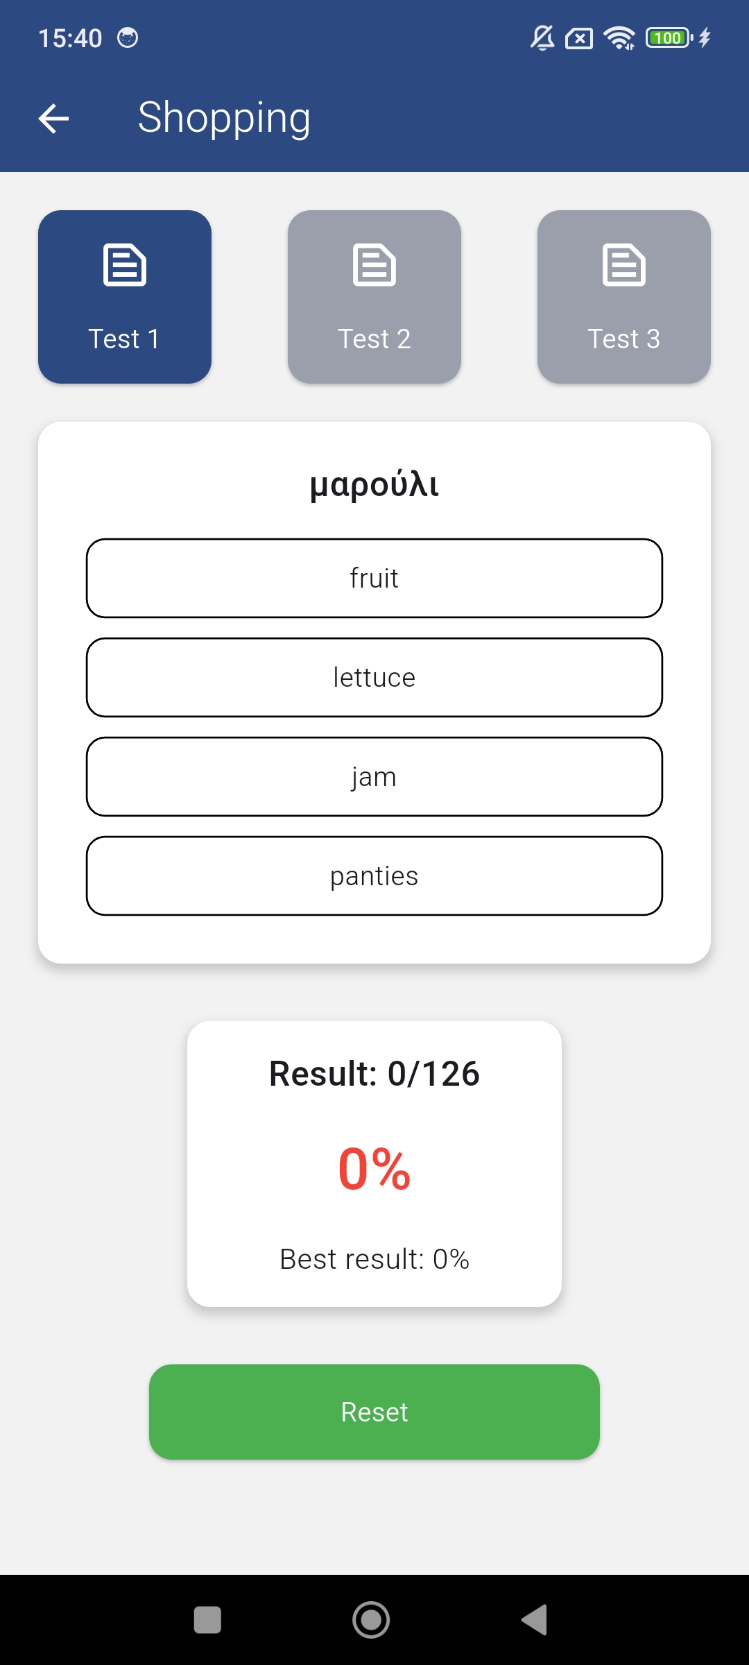Choose the answer "lettuce"
Screen dimensions: 749x1665
point(374,677)
